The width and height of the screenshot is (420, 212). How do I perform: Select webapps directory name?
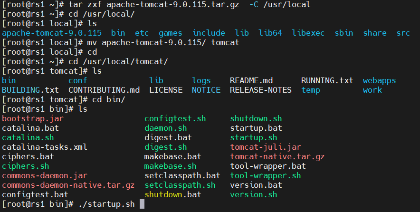click(379, 80)
